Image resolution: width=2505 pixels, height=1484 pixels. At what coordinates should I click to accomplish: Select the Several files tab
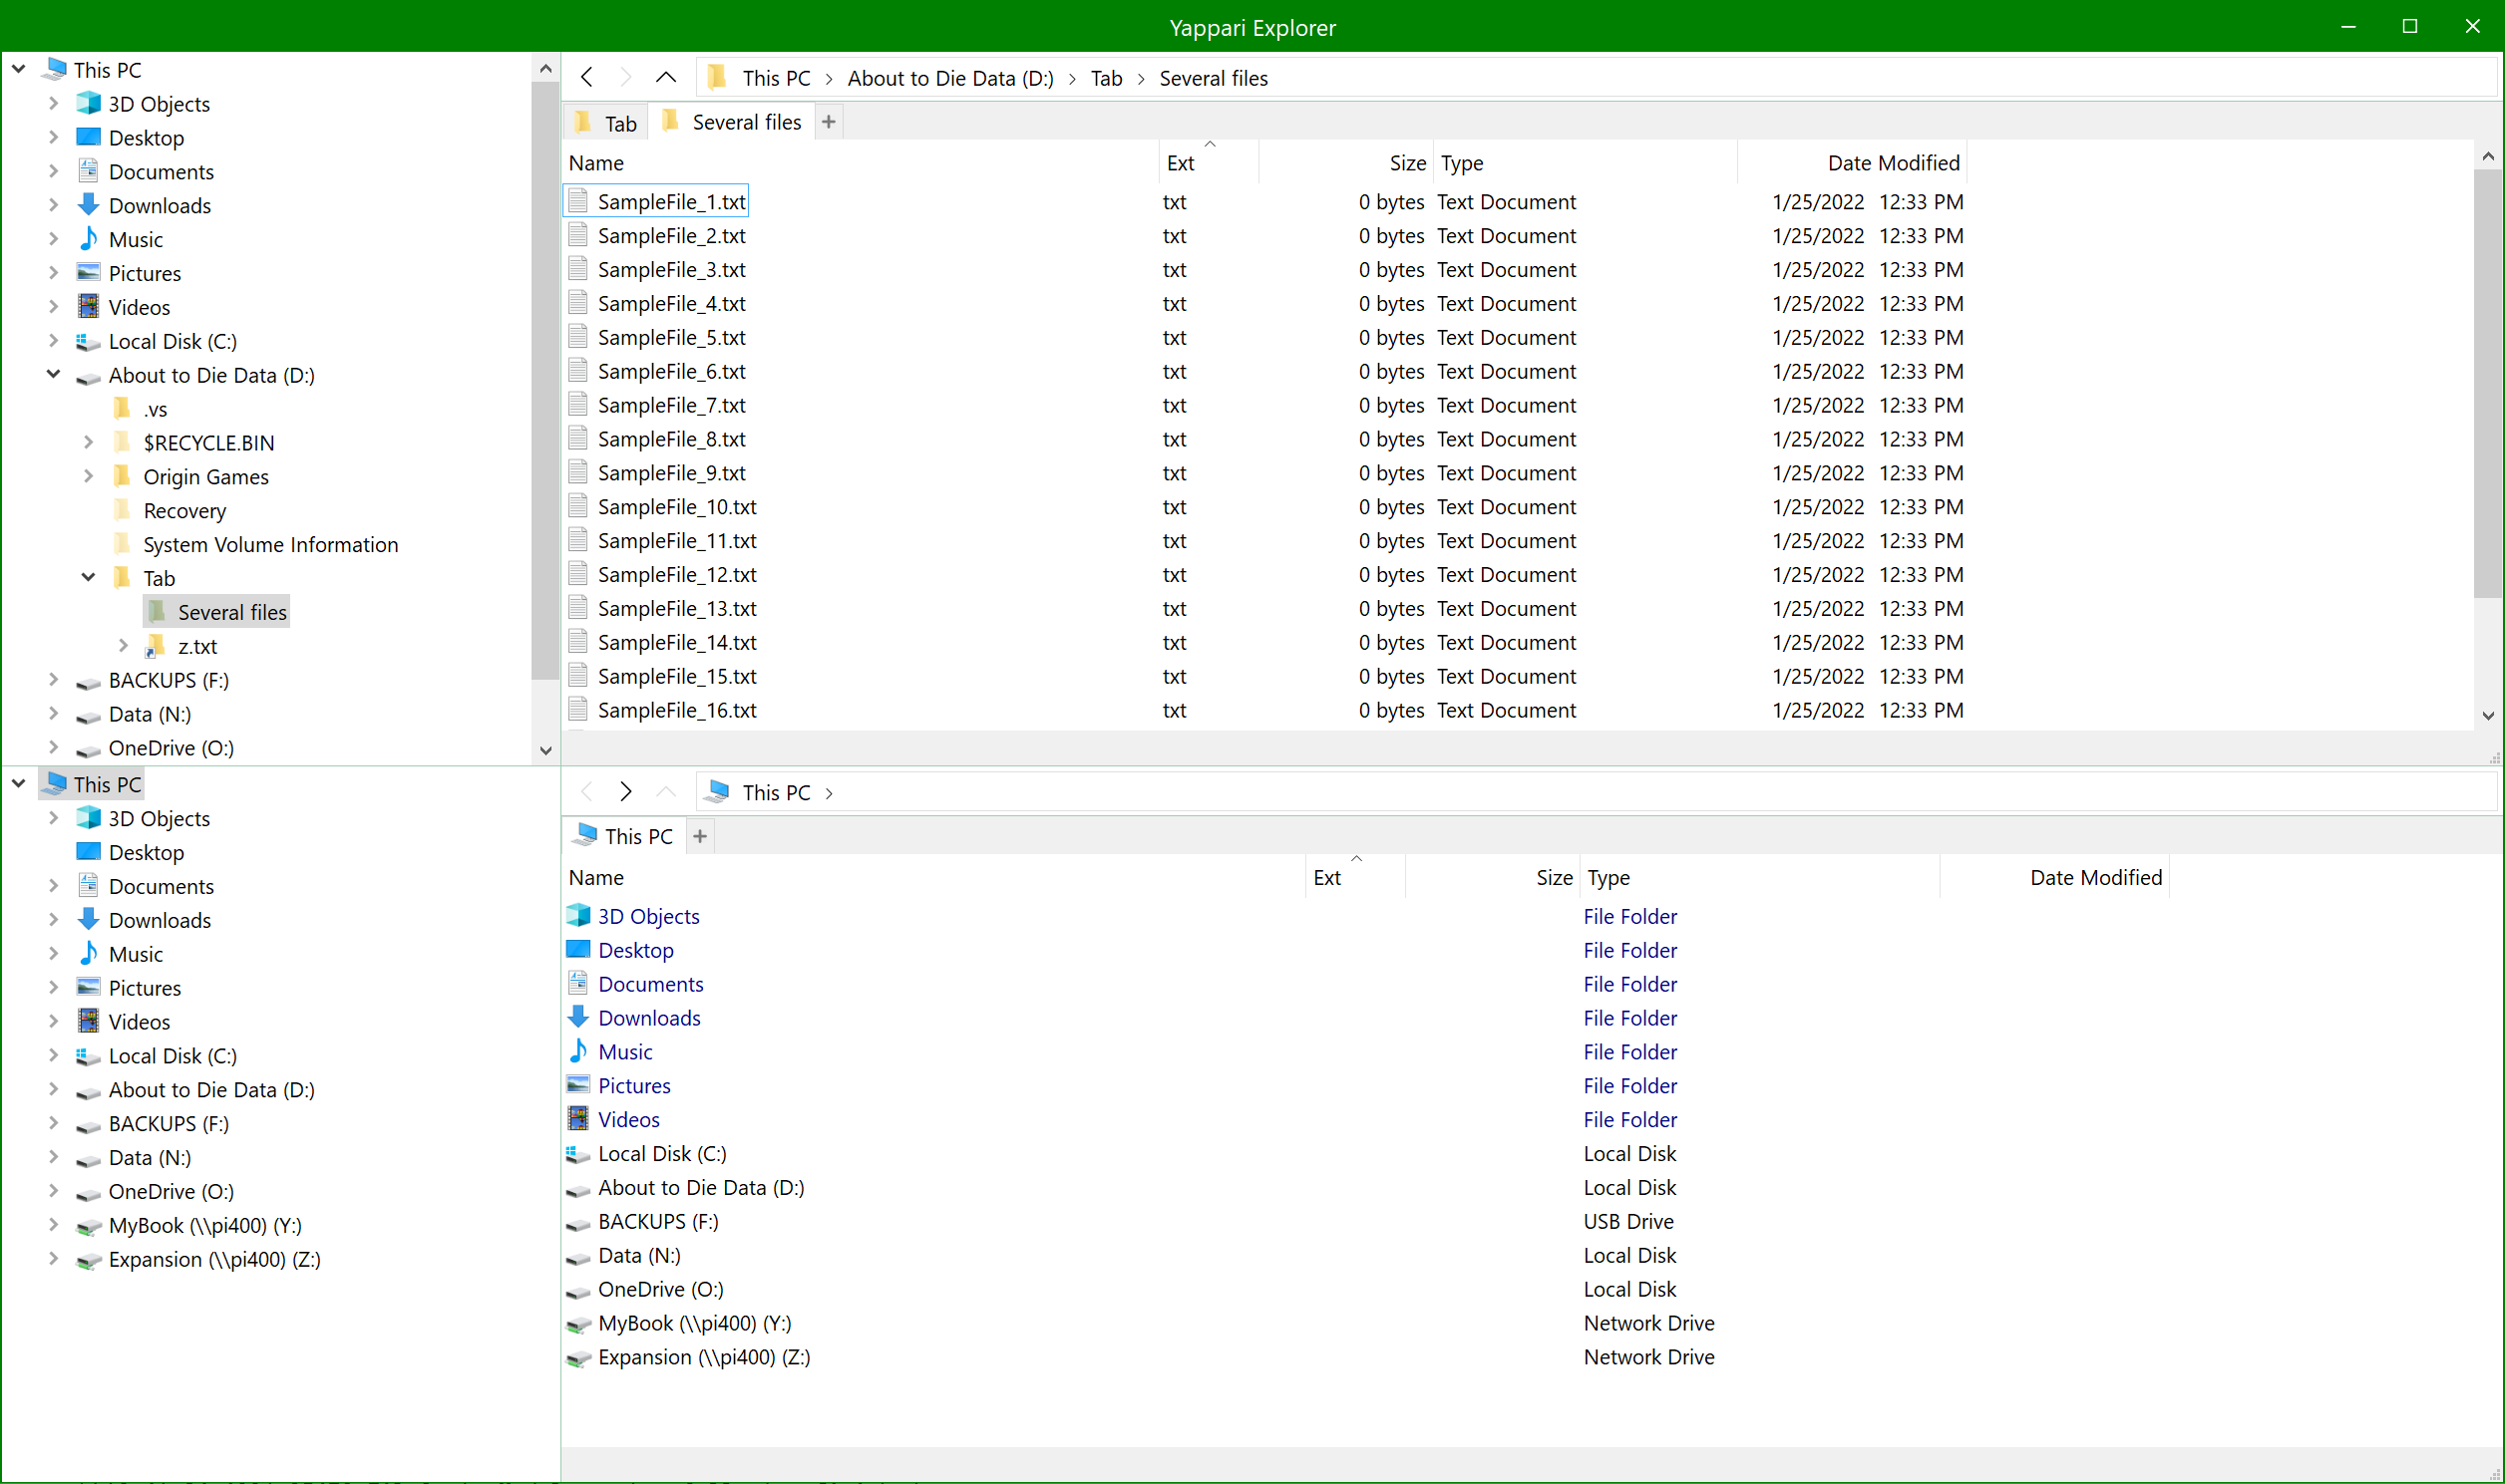pos(732,122)
